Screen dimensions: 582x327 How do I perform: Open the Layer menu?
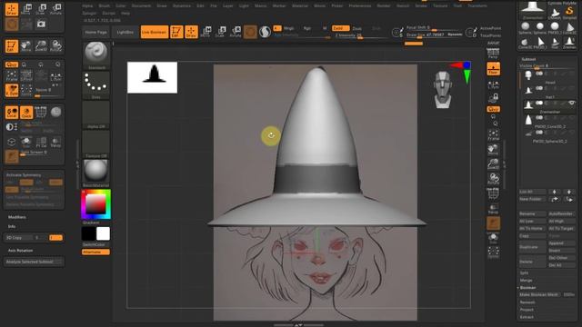click(x=228, y=6)
